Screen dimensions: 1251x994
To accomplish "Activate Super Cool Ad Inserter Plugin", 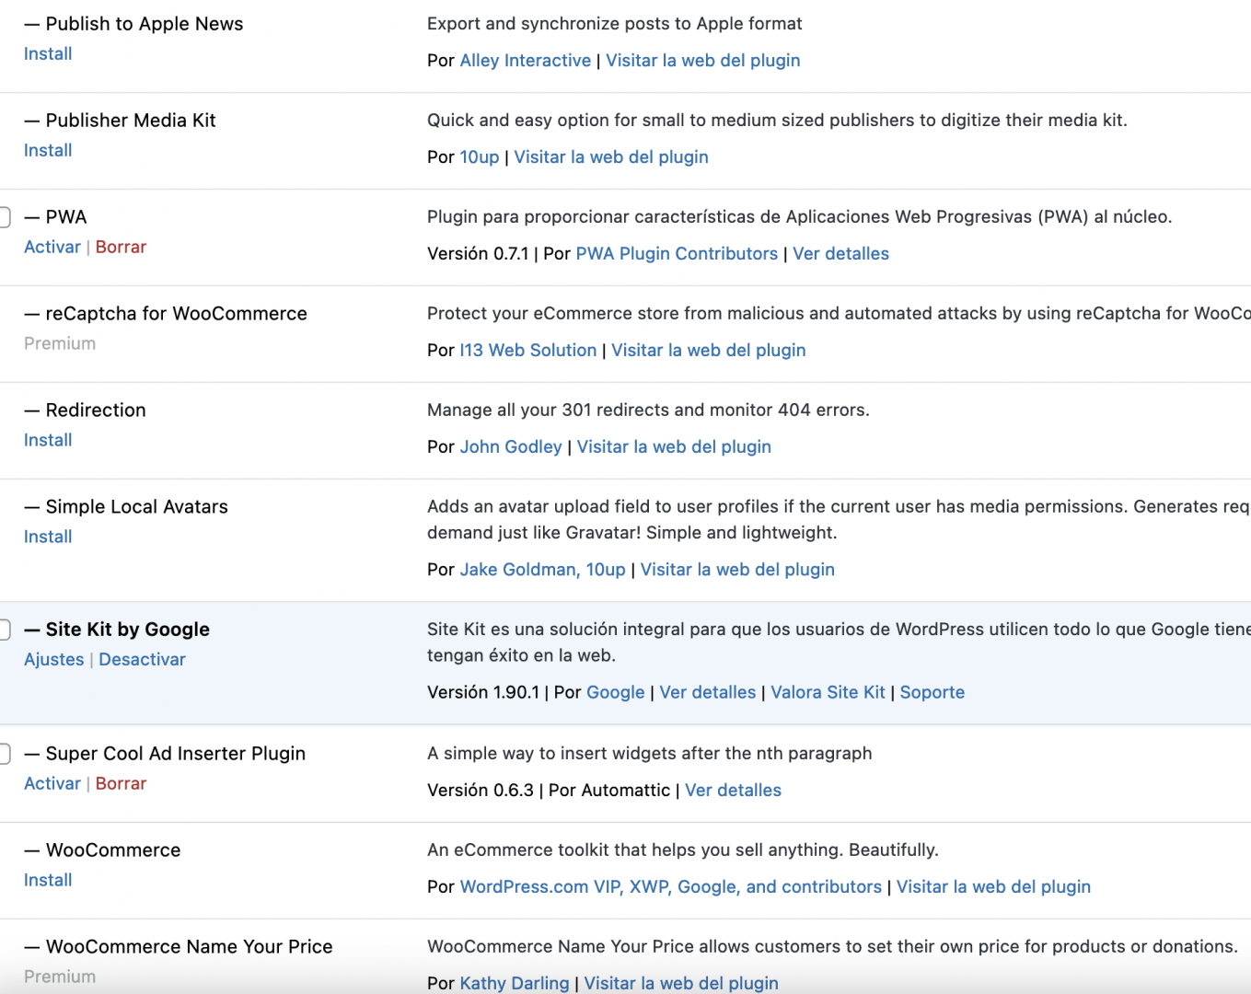I will [52, 783].
